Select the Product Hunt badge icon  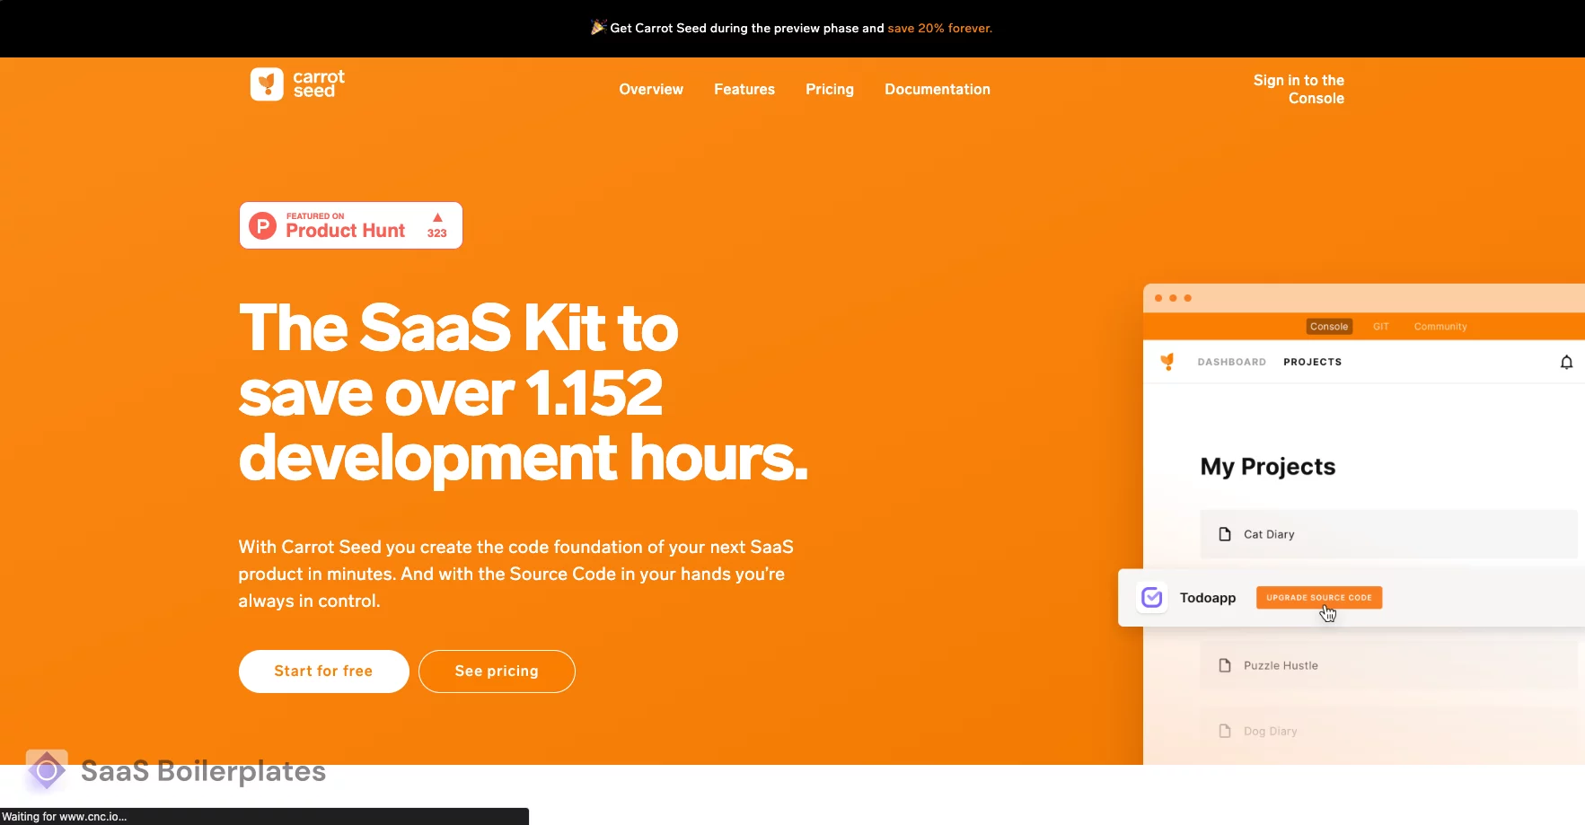tap(261, 224)
